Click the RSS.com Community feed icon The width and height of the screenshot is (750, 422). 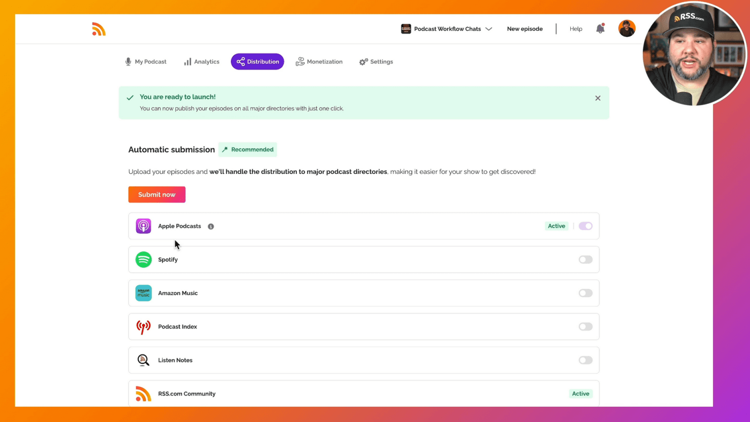[143, 393]
